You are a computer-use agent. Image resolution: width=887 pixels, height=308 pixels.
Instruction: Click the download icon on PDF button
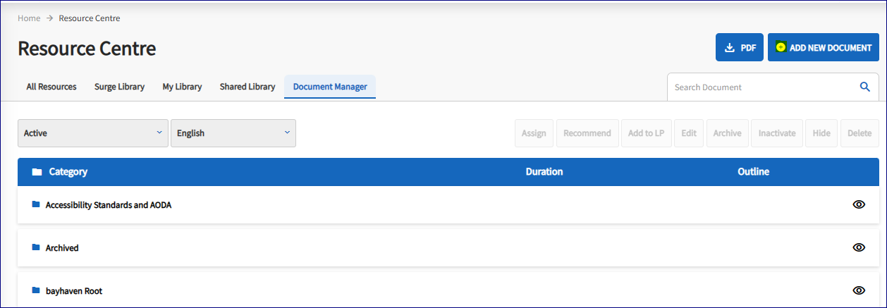tap(730, 48)
